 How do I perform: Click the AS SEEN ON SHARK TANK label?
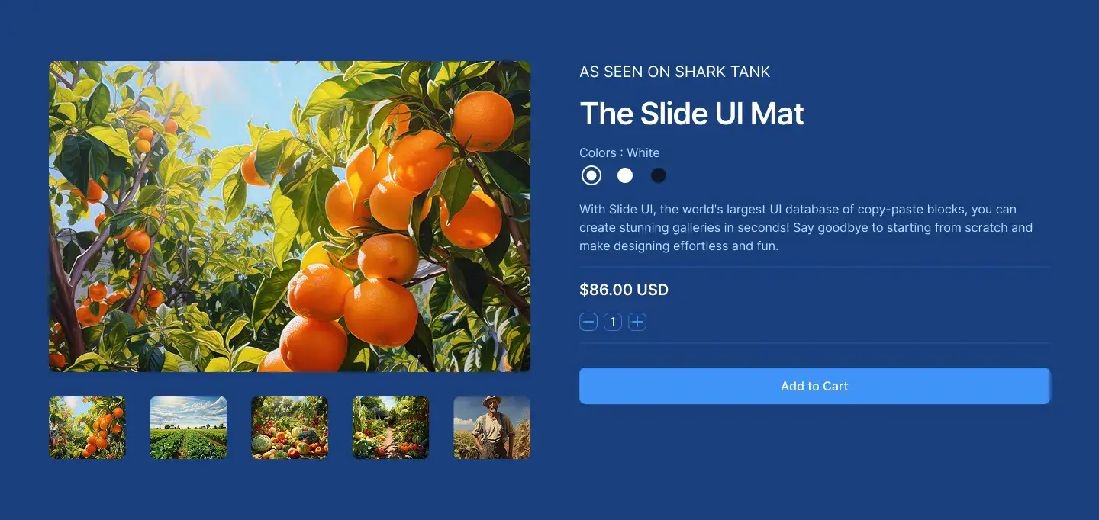(675, 72)
